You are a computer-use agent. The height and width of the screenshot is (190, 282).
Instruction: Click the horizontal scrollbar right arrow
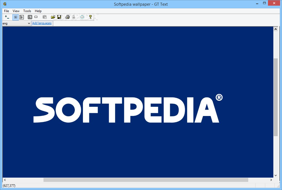[271, 180]
